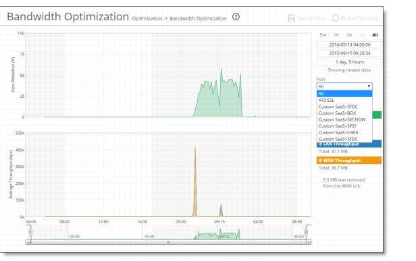Switch to the 1d time range

click(x=349, y=35)
